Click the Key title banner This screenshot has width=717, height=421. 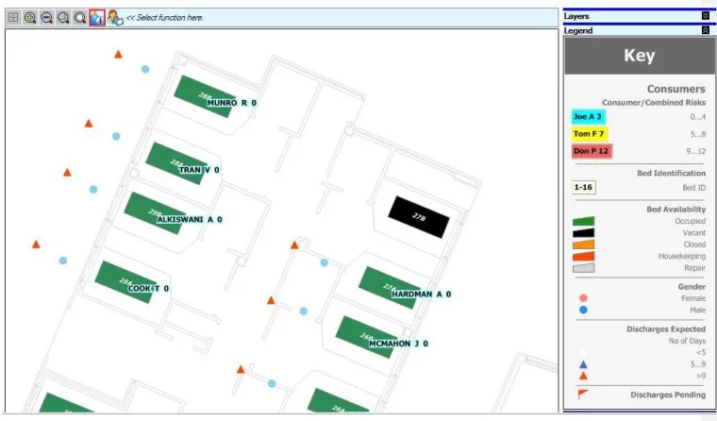[x=640, y=56]
